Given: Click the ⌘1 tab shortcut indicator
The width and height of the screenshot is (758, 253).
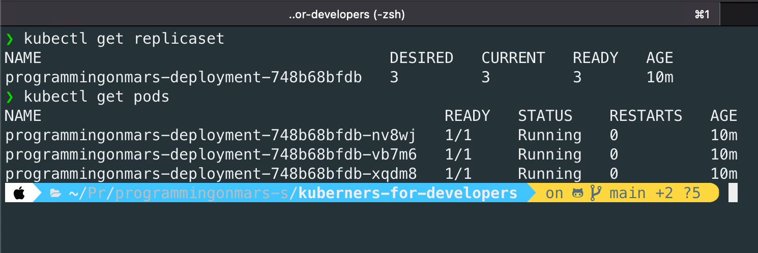Looking at the screenshot, I should [702, 15].
